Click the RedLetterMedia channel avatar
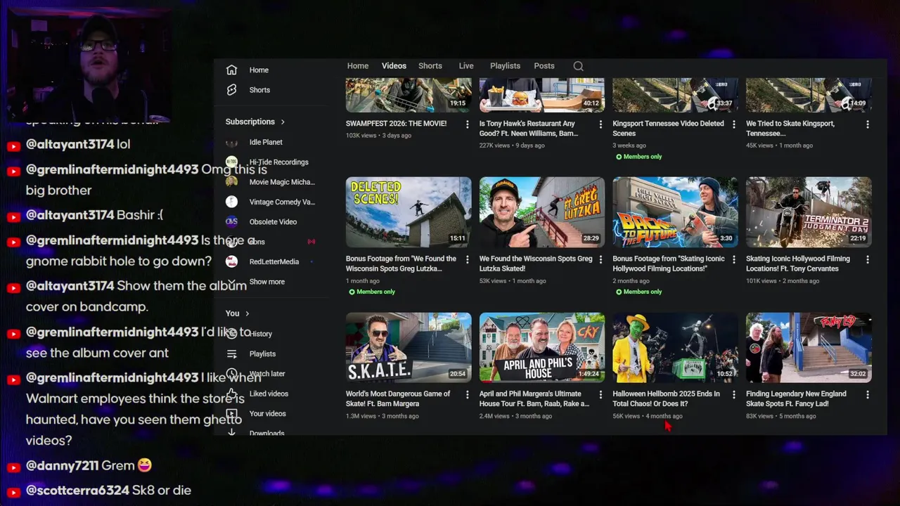This screenshot has width=900, height=506. point(231,261)
